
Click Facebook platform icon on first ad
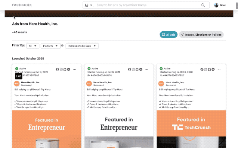58,69
